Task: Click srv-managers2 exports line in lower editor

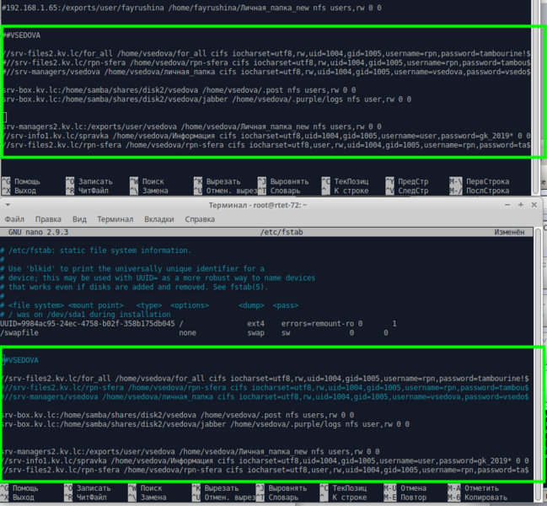Action: (x=190, y=451)
